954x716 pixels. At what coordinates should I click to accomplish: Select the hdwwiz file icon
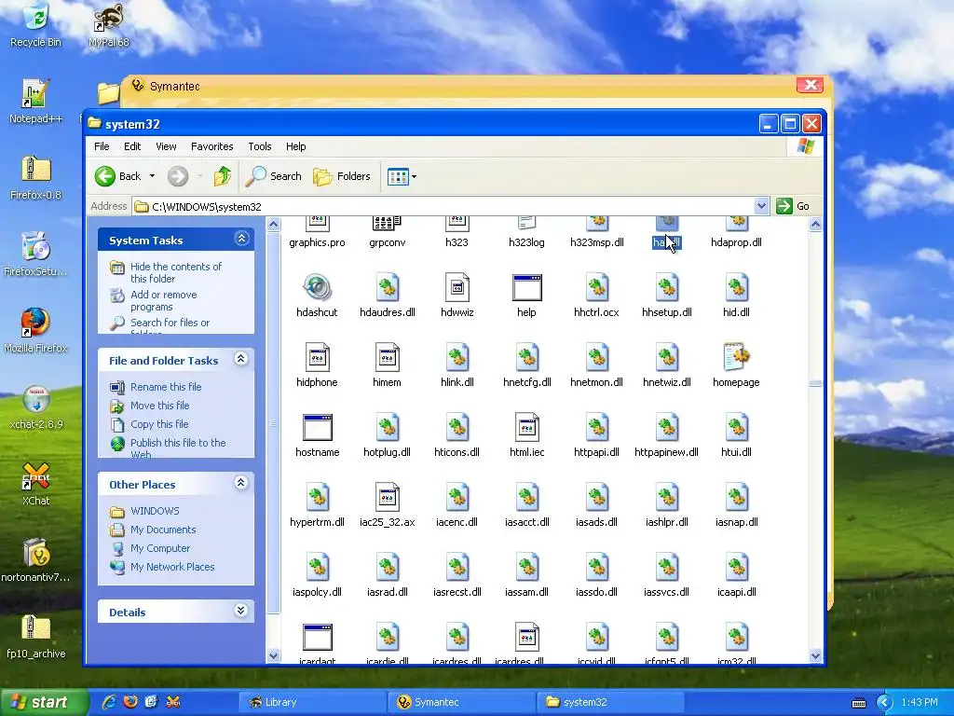coord(457,288)
